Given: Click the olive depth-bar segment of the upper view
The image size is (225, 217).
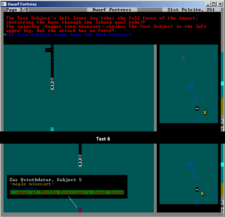Looking at the screenshot, I should [222, 106].
